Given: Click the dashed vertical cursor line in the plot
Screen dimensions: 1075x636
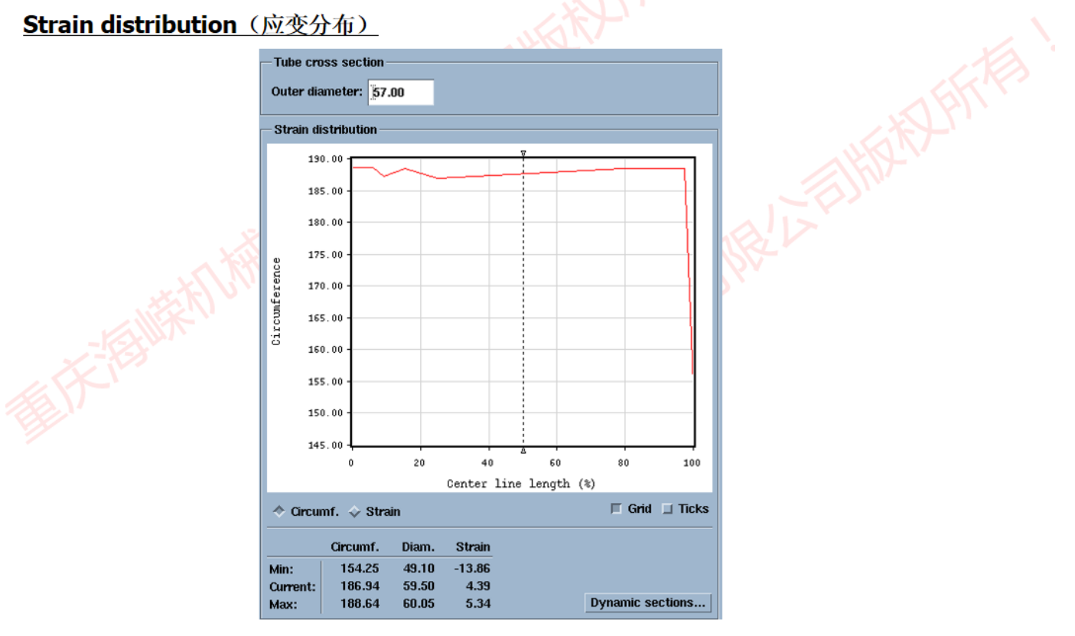Looking at the screenshot, I should tap(523, 306).
